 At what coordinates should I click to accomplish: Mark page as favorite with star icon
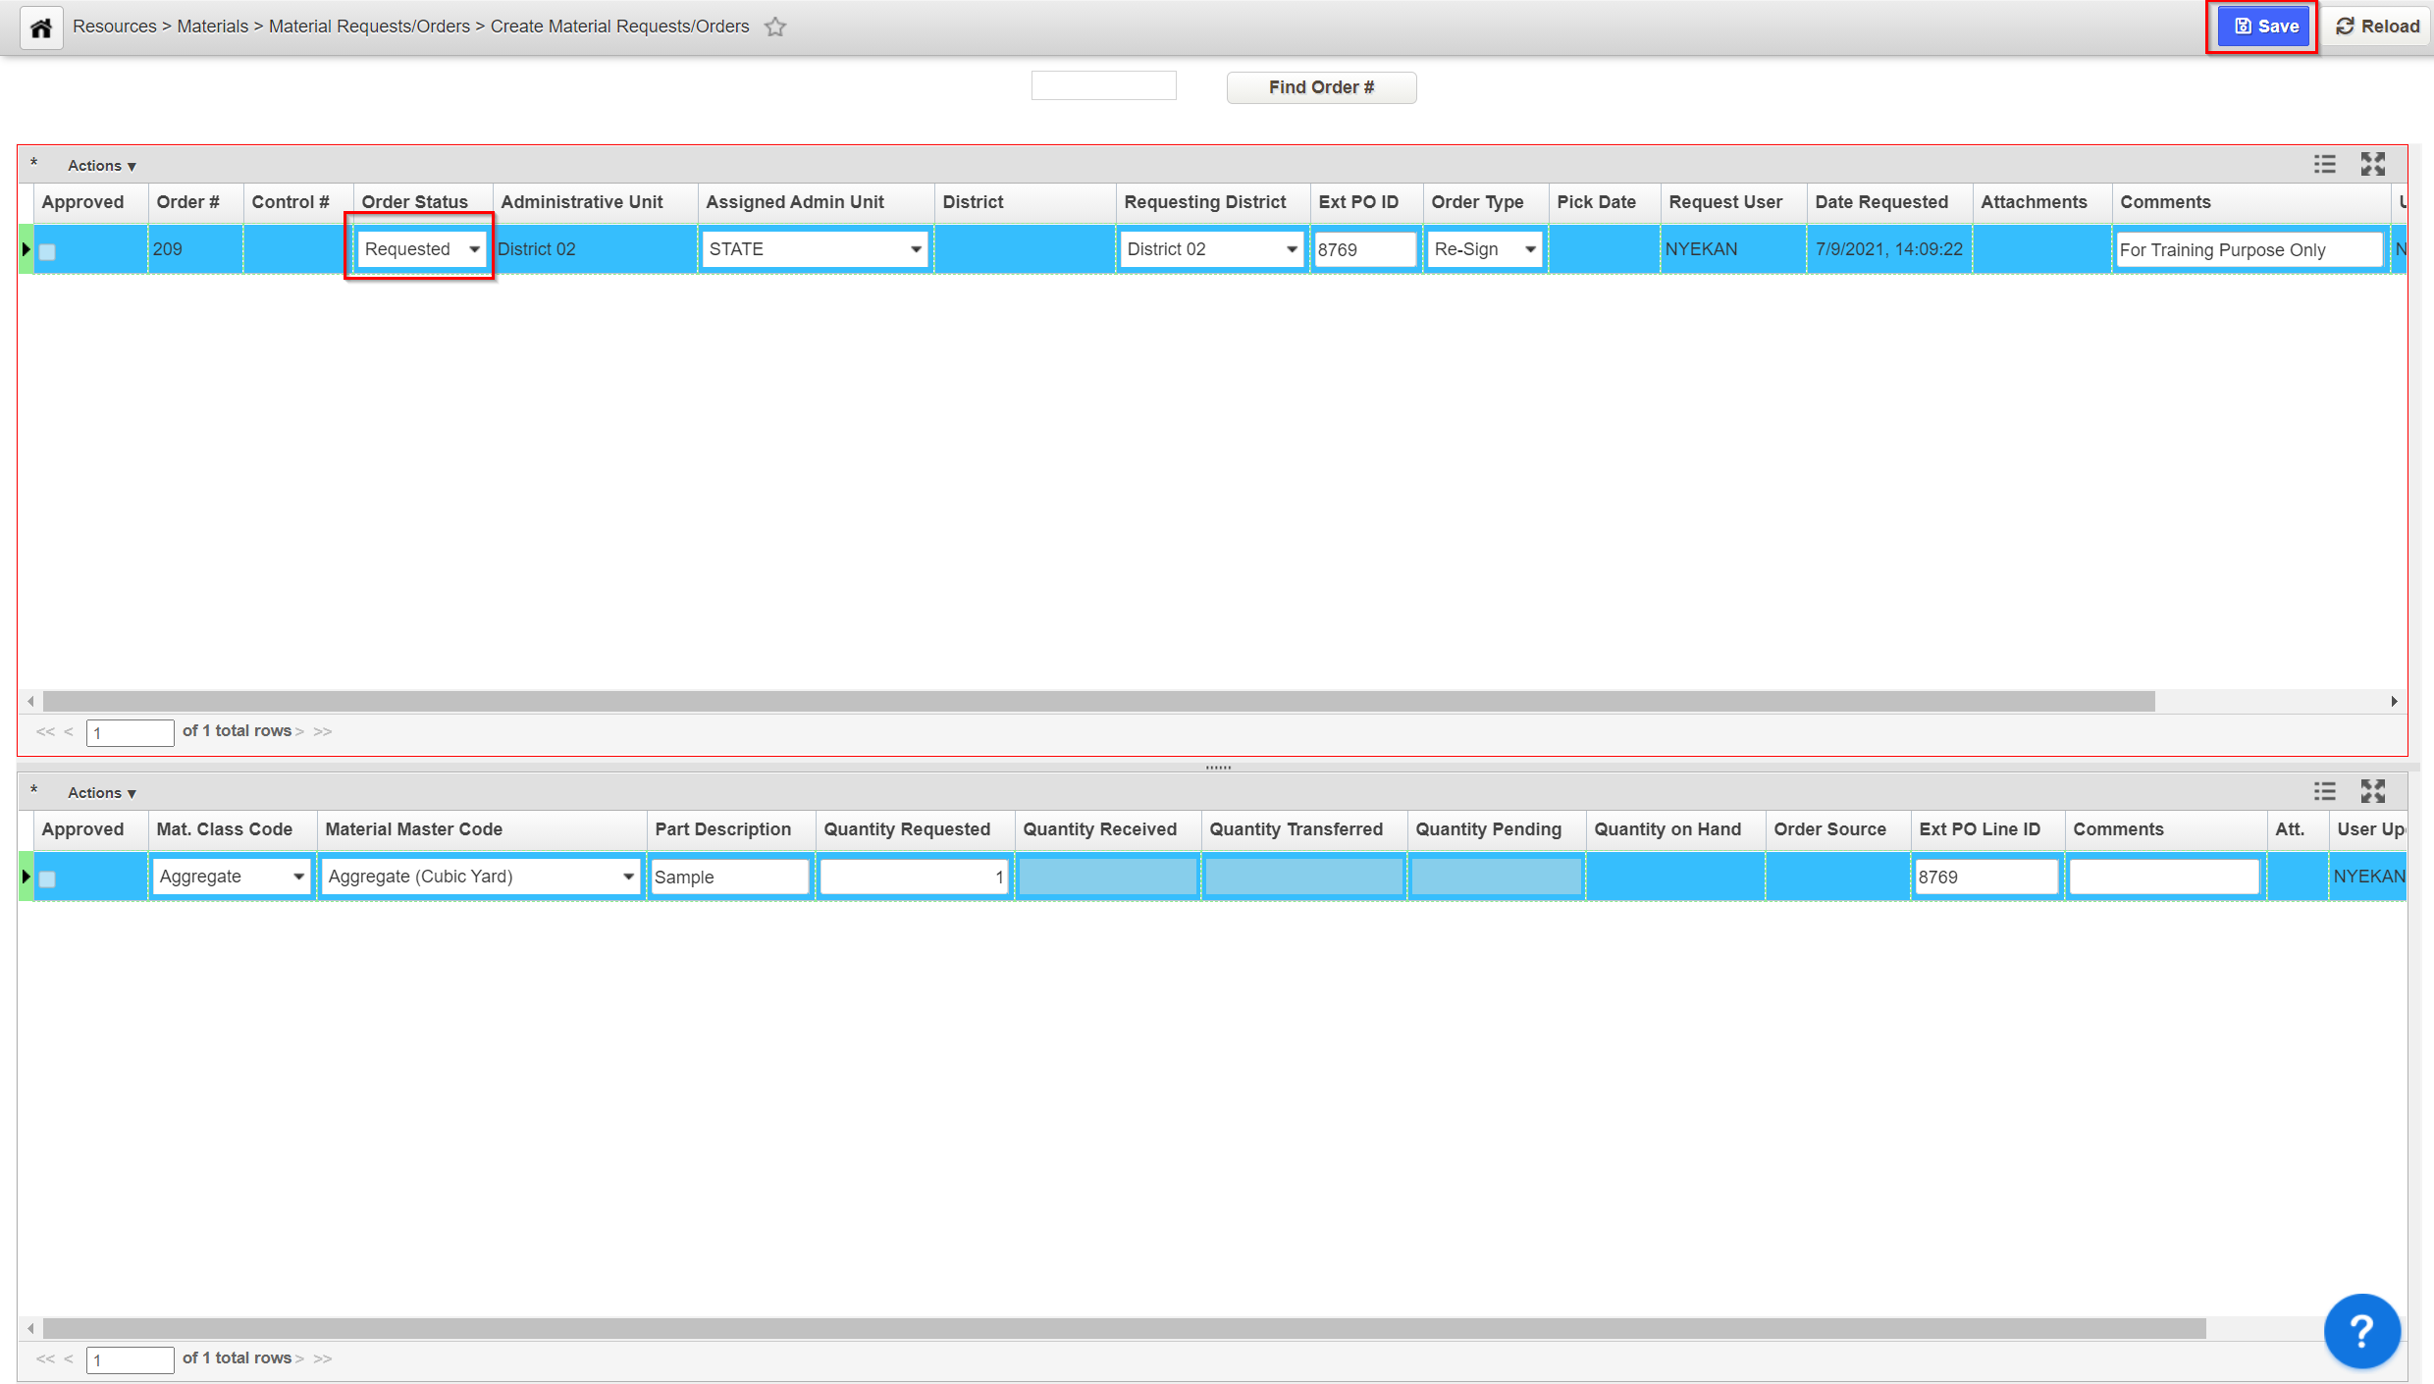coord(775,27)
